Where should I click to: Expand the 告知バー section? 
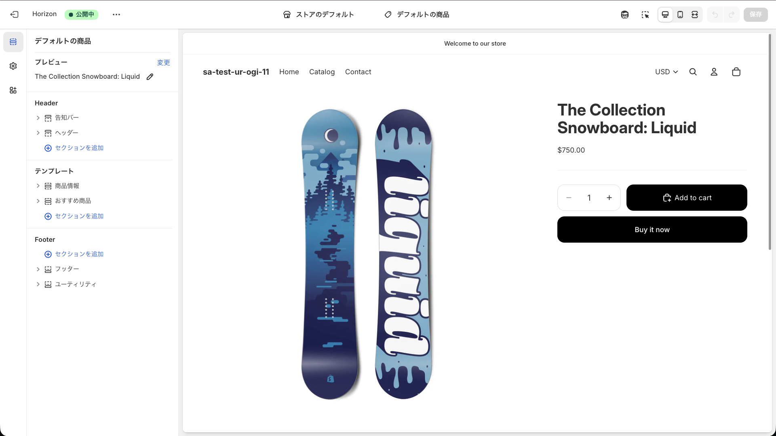tap(38, 118)
